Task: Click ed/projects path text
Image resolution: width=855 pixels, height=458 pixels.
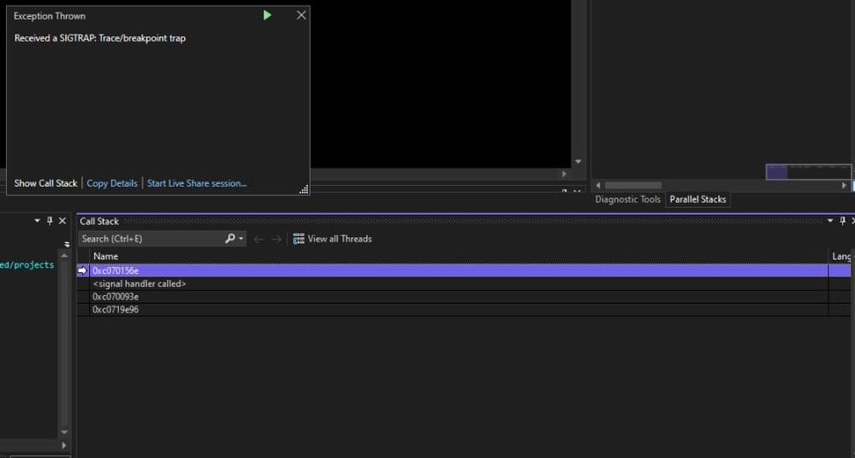Action: [x=27, y=265]
